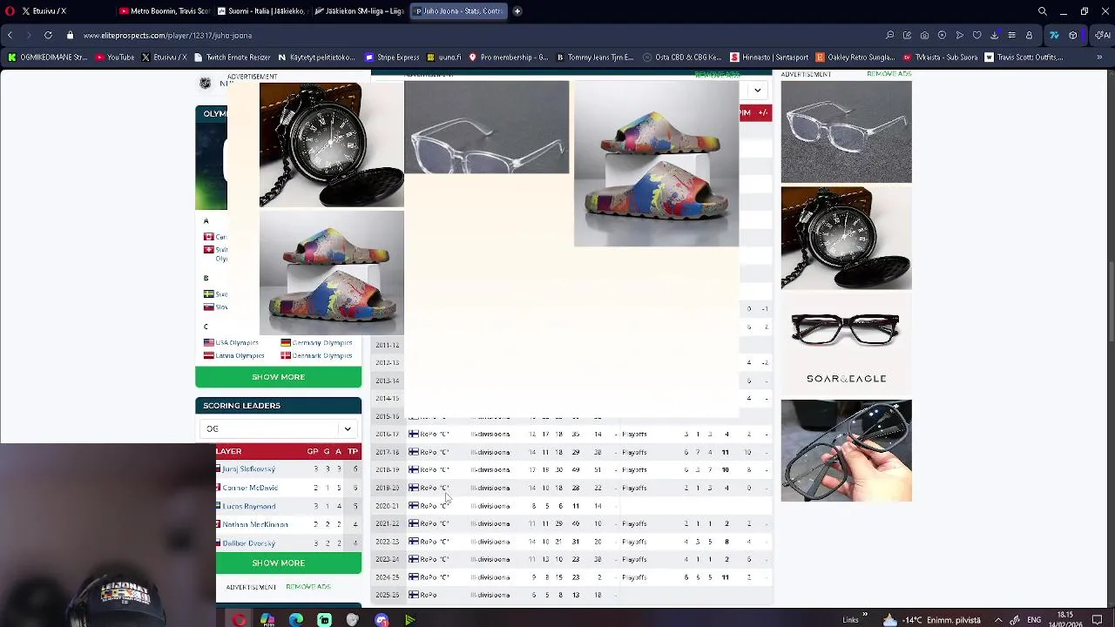This screenshot has width=1115, height=627.
Task: Click RoPo team link in 2025-26 row
Action: pyautogui.click(x=429, y=595)
